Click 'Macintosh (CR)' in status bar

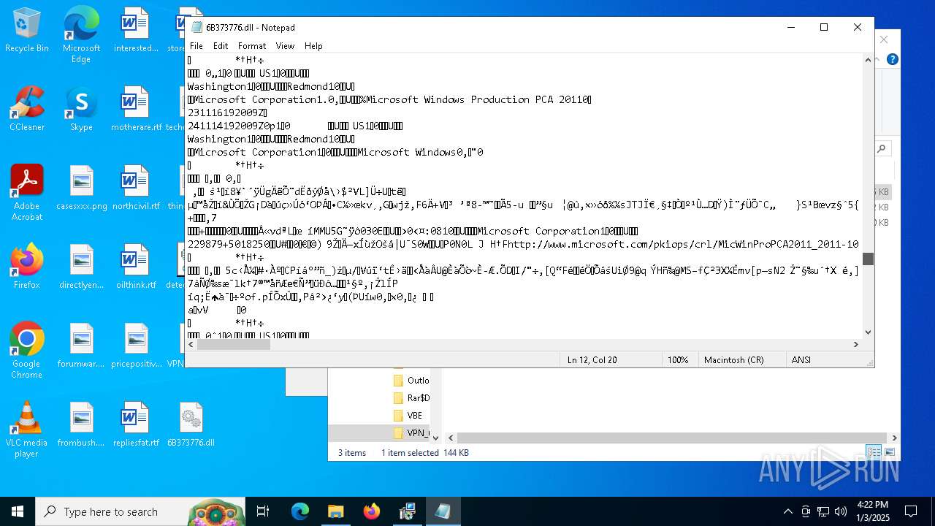[734, 360]
